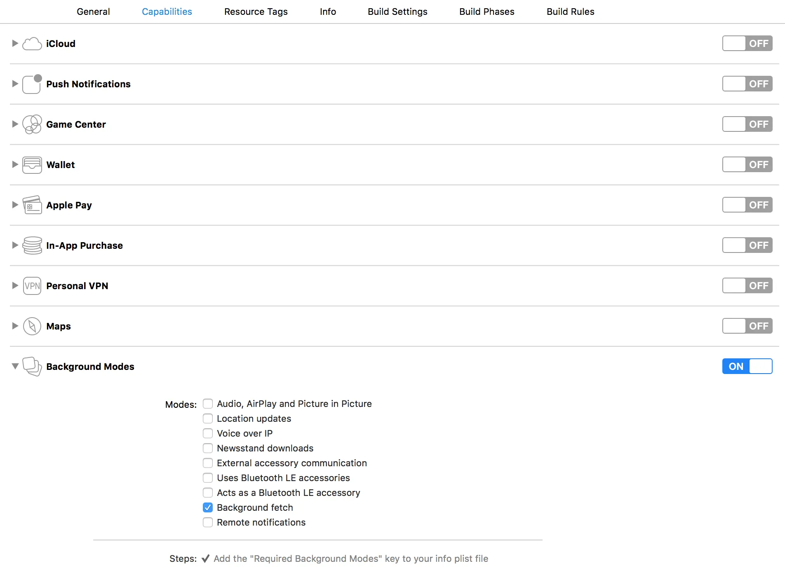Collapse the Background Modes section

(15, 366)
